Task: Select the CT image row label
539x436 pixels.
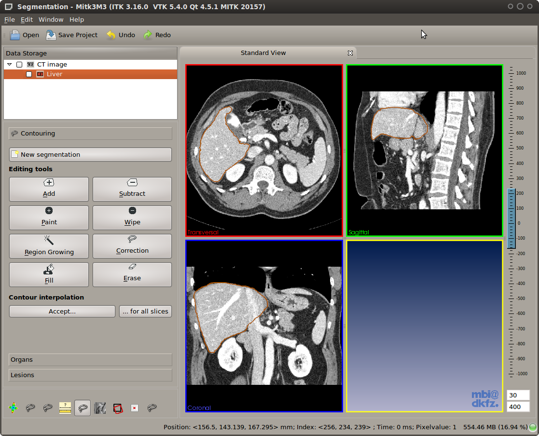Action: pyautogui.click(x=52, y=64)
